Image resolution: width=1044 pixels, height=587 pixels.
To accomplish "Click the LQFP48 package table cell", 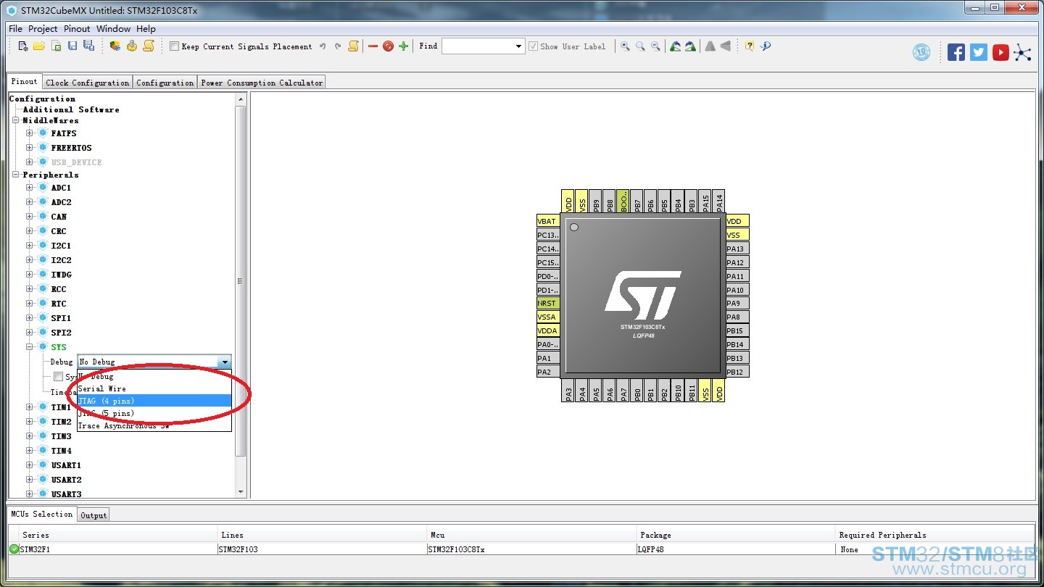I will tap(736, 549).
